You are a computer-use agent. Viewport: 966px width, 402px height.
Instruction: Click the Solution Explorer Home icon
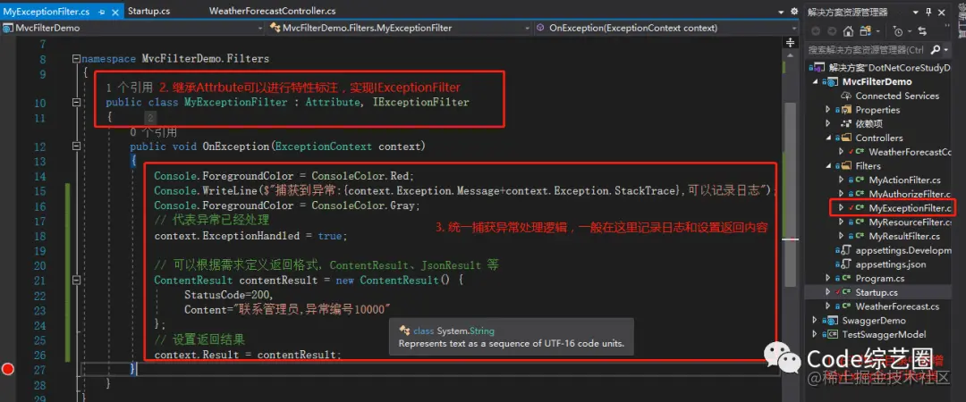[x=848, y=30]
